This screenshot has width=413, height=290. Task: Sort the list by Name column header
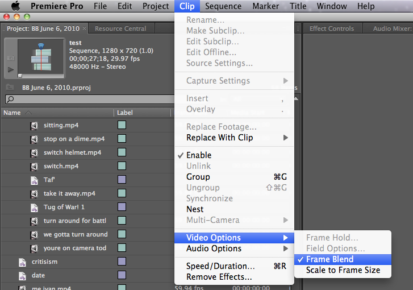click(x=12, y=113)
